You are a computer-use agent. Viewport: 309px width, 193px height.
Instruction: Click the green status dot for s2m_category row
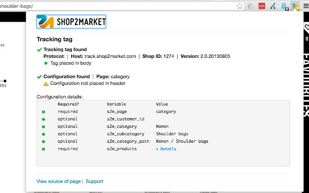(x=43, y=126)
